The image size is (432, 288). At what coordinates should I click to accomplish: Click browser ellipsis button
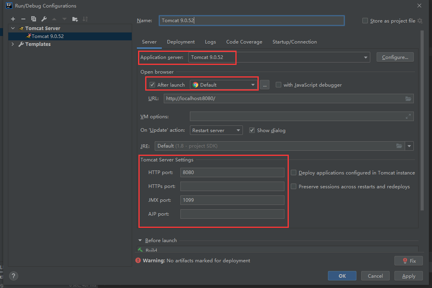click(x=265, y=85)
